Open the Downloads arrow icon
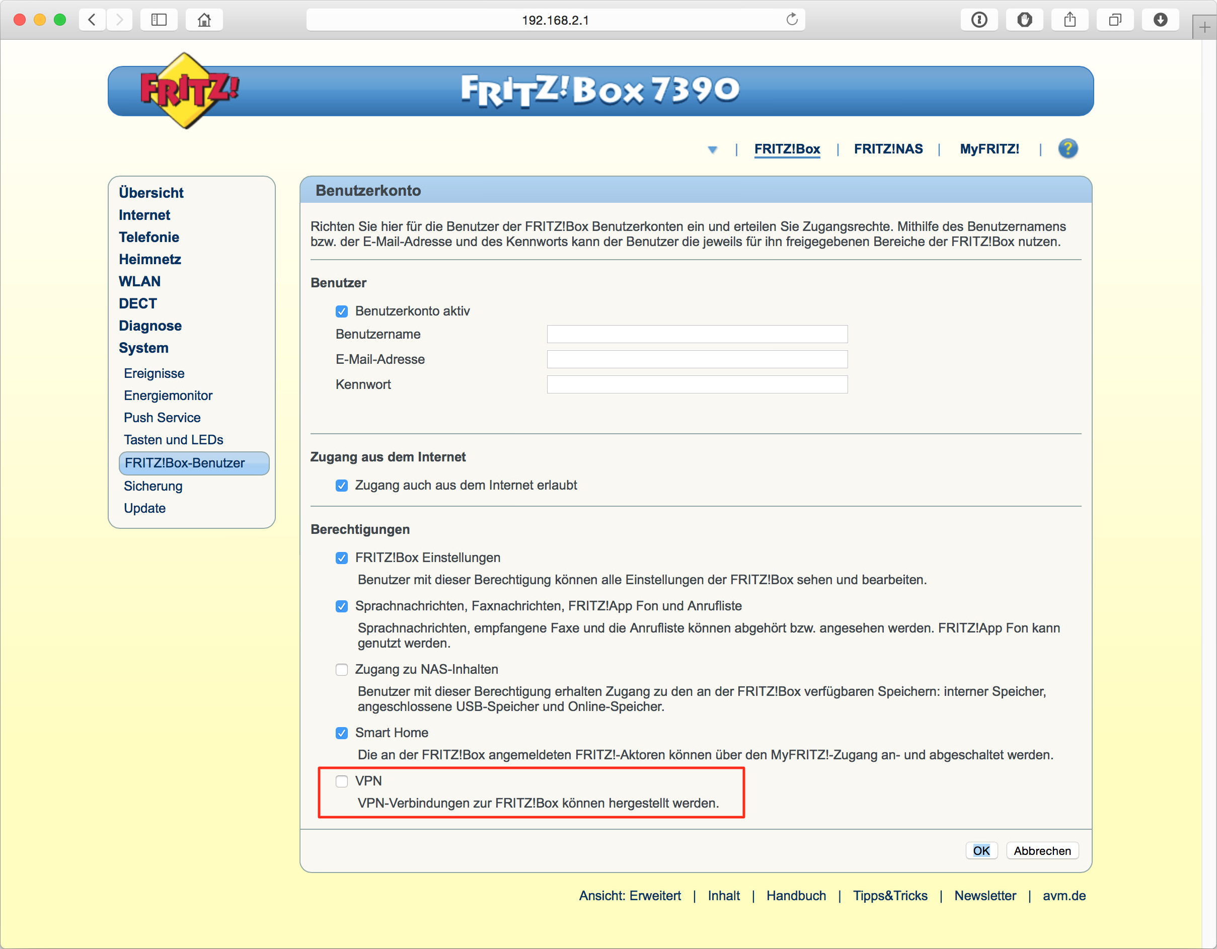The height and width of the screenshot is (949, 1217). coord(1160,20)
